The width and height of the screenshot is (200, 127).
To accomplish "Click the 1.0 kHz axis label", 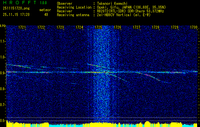I will click(x=3, y=57).
